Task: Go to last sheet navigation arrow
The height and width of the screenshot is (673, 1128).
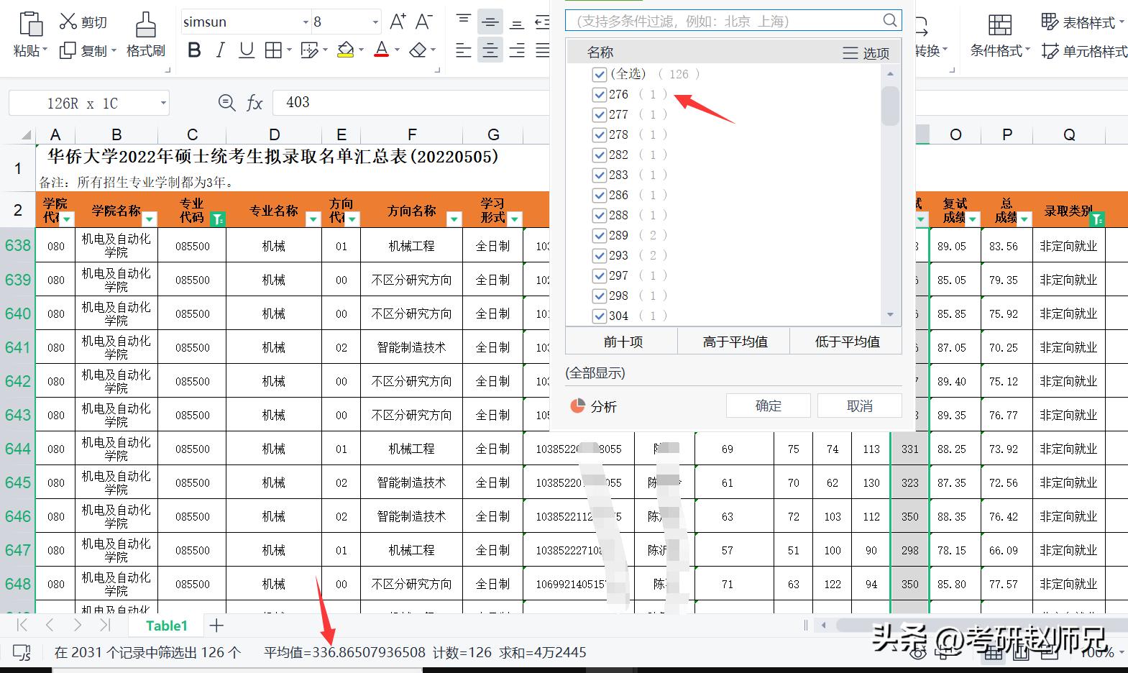Action: coord(105,625)
